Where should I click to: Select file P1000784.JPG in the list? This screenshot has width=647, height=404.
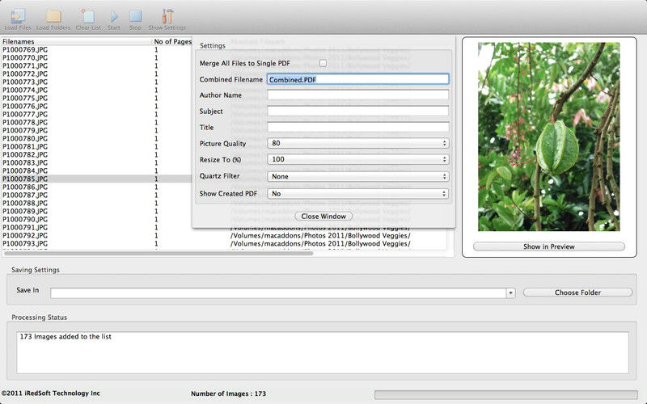(x=25, y=170)
